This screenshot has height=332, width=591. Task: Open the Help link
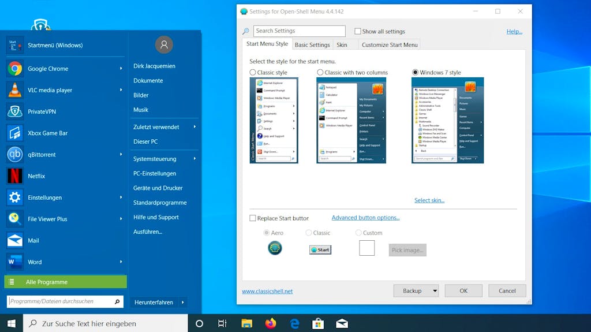pyautogui.click(x=514, y=32)
